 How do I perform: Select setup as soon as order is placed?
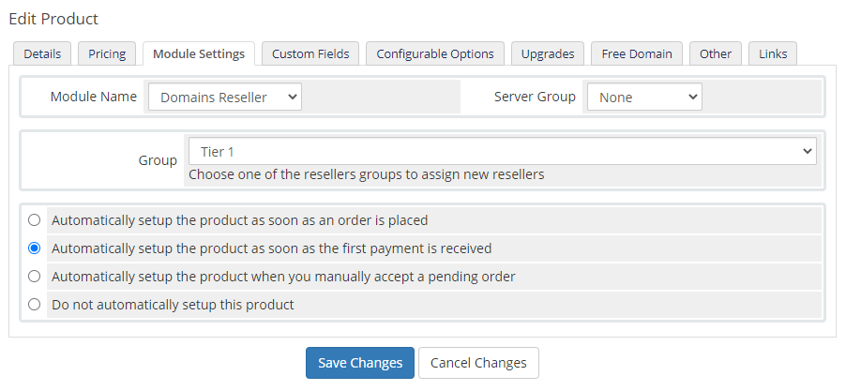pos(35,220)
